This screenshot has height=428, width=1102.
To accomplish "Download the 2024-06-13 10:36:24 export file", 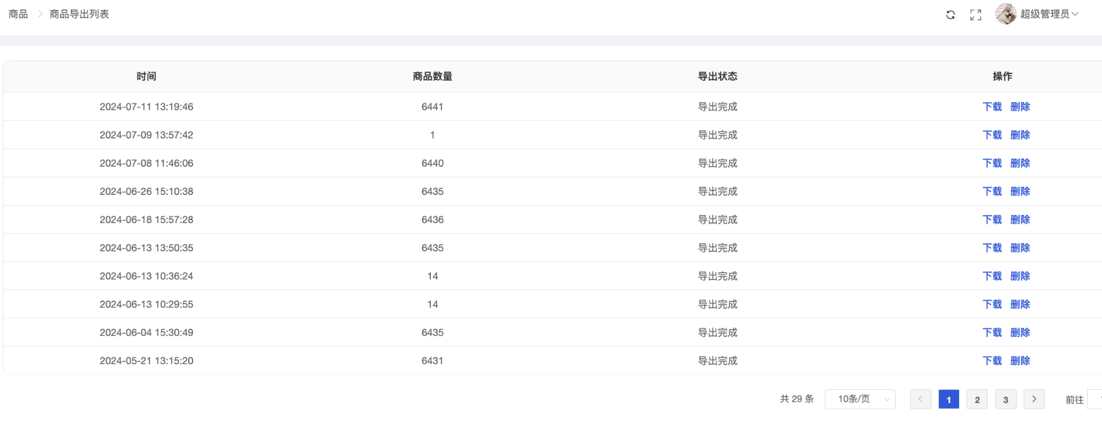I will pyautogui.click(x=992, y=276).
